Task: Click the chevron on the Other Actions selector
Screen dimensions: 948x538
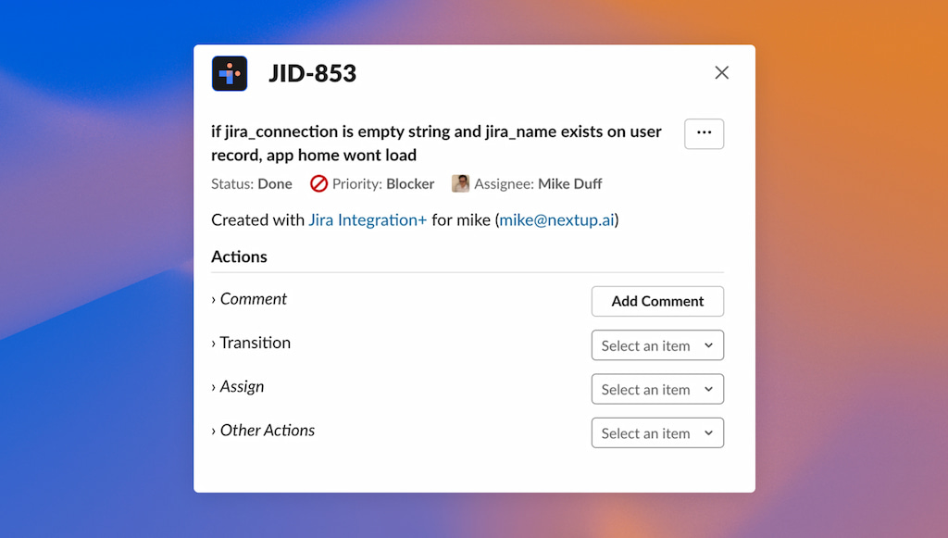Action: pyautogui.click(x=710, y=432)
